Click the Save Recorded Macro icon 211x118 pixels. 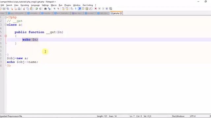(x=111, y=9)
